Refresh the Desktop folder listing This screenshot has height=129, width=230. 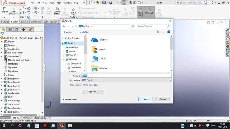133,26
